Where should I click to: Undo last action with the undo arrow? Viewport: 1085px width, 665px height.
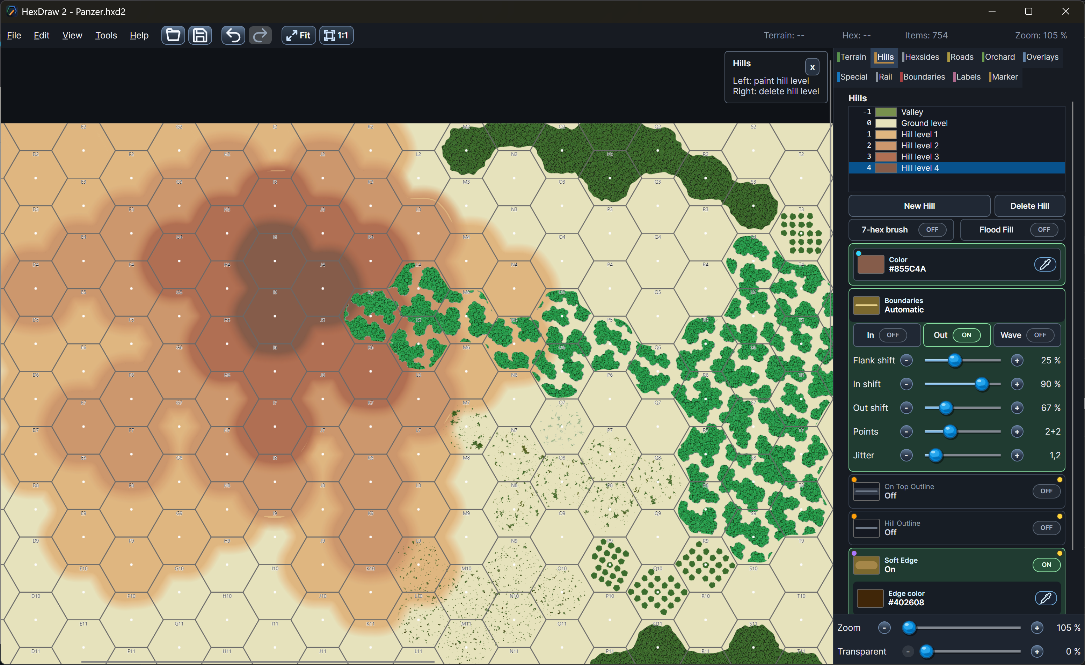coord(233,35)
